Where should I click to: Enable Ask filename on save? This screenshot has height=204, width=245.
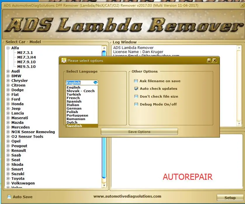pos(136,81)
